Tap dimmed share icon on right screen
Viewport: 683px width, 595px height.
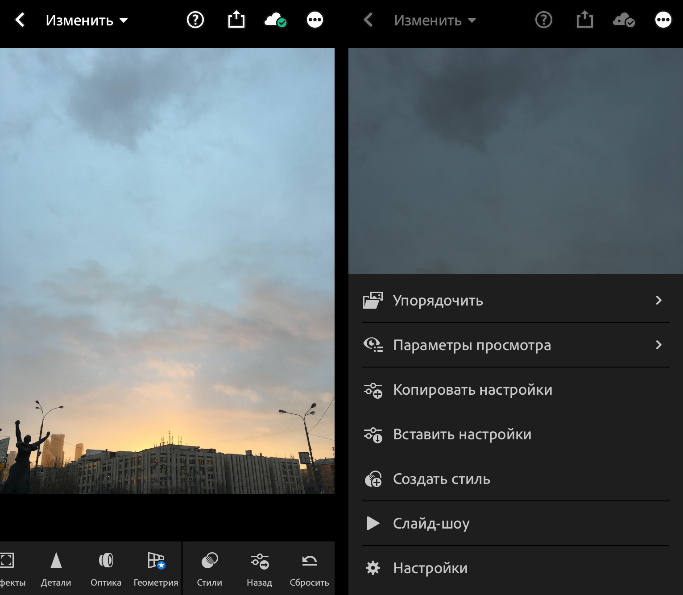pos(585,20)
